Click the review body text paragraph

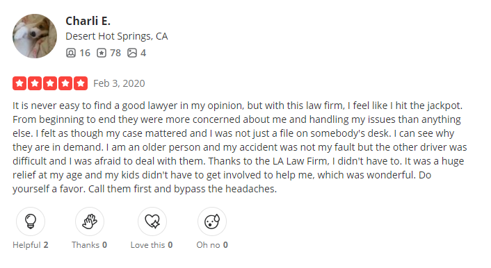pos(240,147)
